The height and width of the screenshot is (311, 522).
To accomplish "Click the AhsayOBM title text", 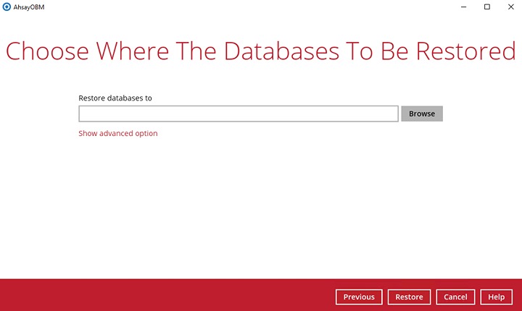I will point(30,7).
